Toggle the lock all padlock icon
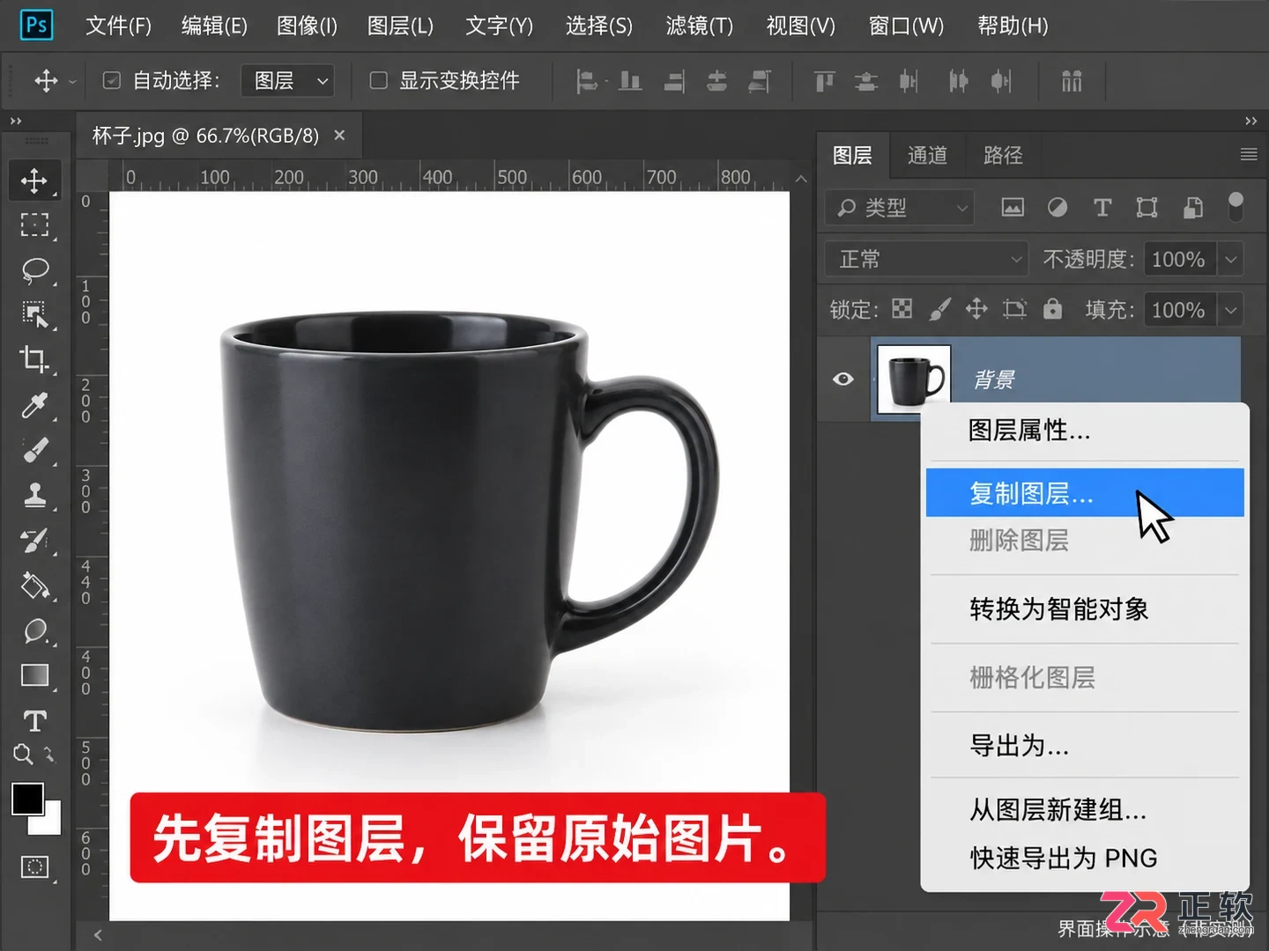 tap(1052, 309)
